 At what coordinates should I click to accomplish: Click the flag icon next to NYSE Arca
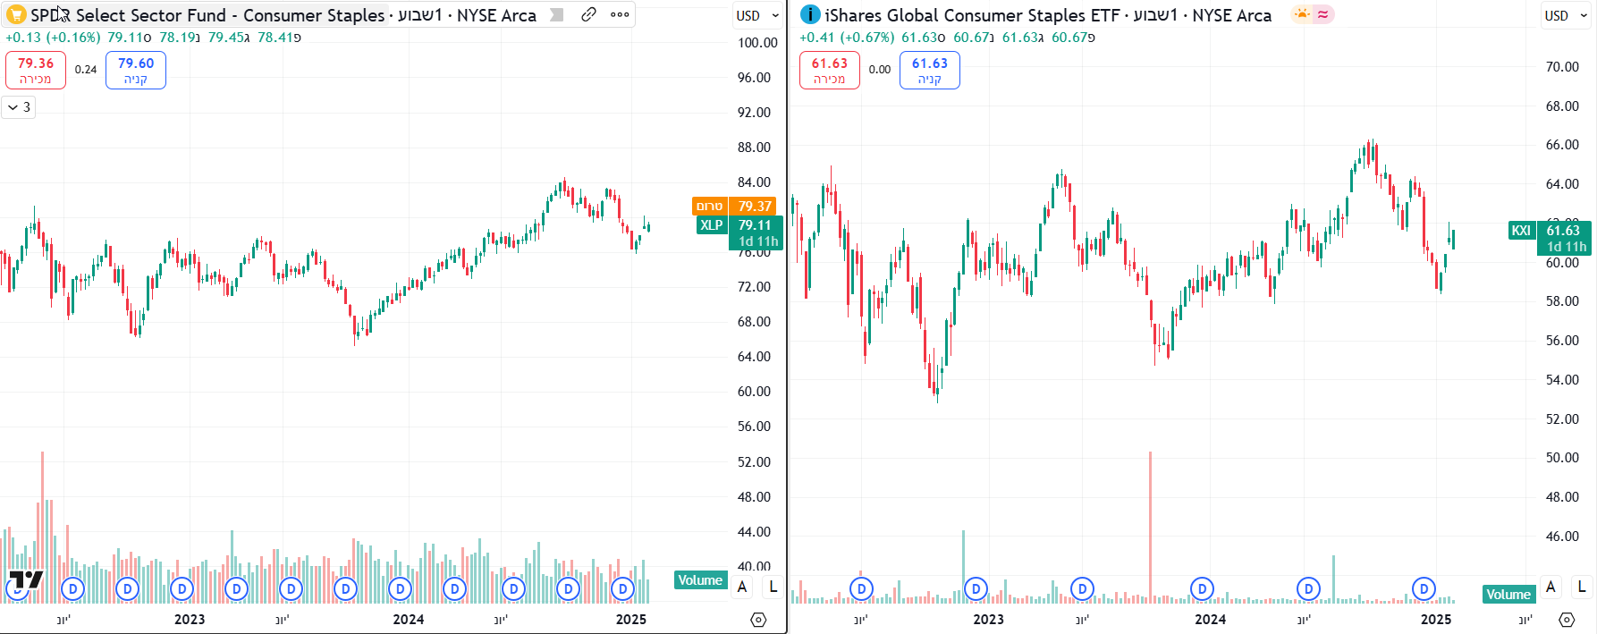point(557,14)
